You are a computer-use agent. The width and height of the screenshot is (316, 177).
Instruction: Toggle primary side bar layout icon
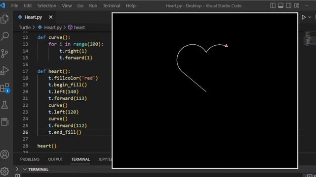[x=273, y=5]
